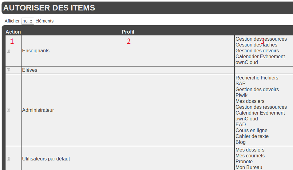Click the SAP item in Administrateur
The width and height of the screenshot is (293, 170).
(x=240, y=83)
